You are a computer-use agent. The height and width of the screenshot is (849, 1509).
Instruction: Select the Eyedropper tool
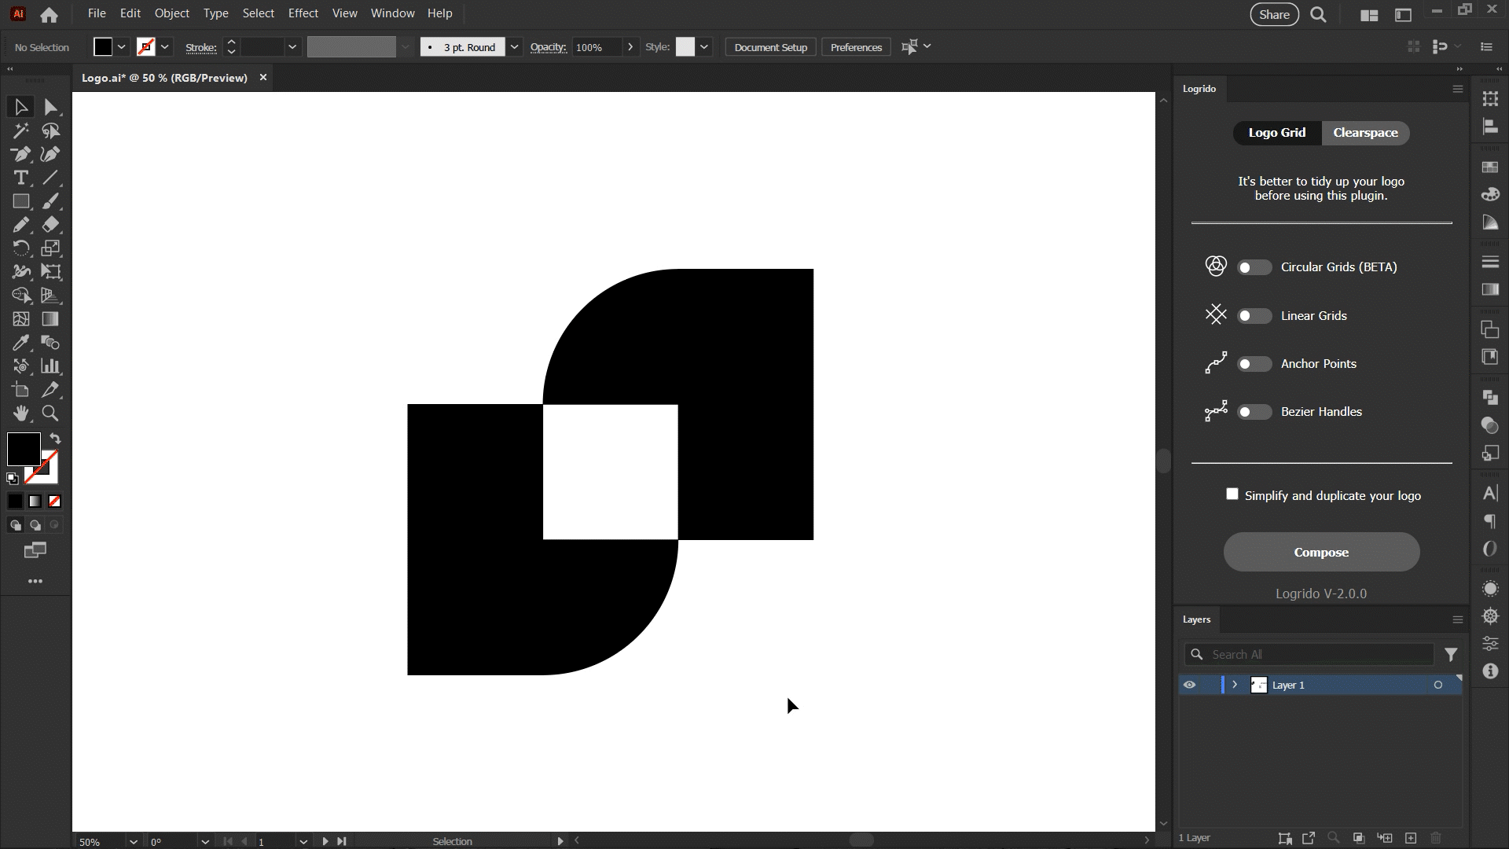(x=21, y=343)
